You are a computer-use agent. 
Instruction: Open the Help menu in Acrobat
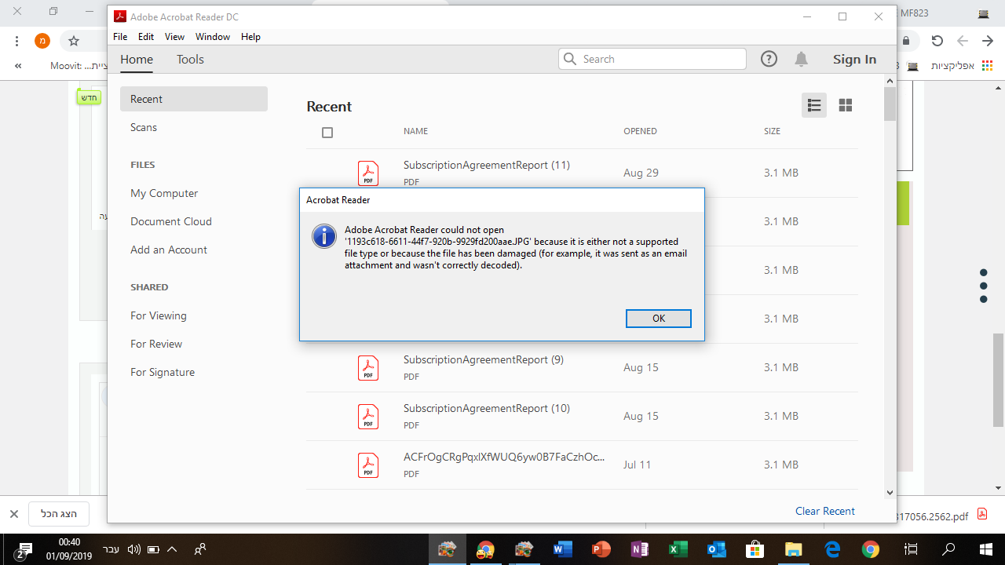(250, 37)
